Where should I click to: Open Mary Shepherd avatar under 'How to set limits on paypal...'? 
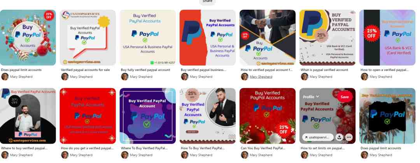[x=304, y=155]
